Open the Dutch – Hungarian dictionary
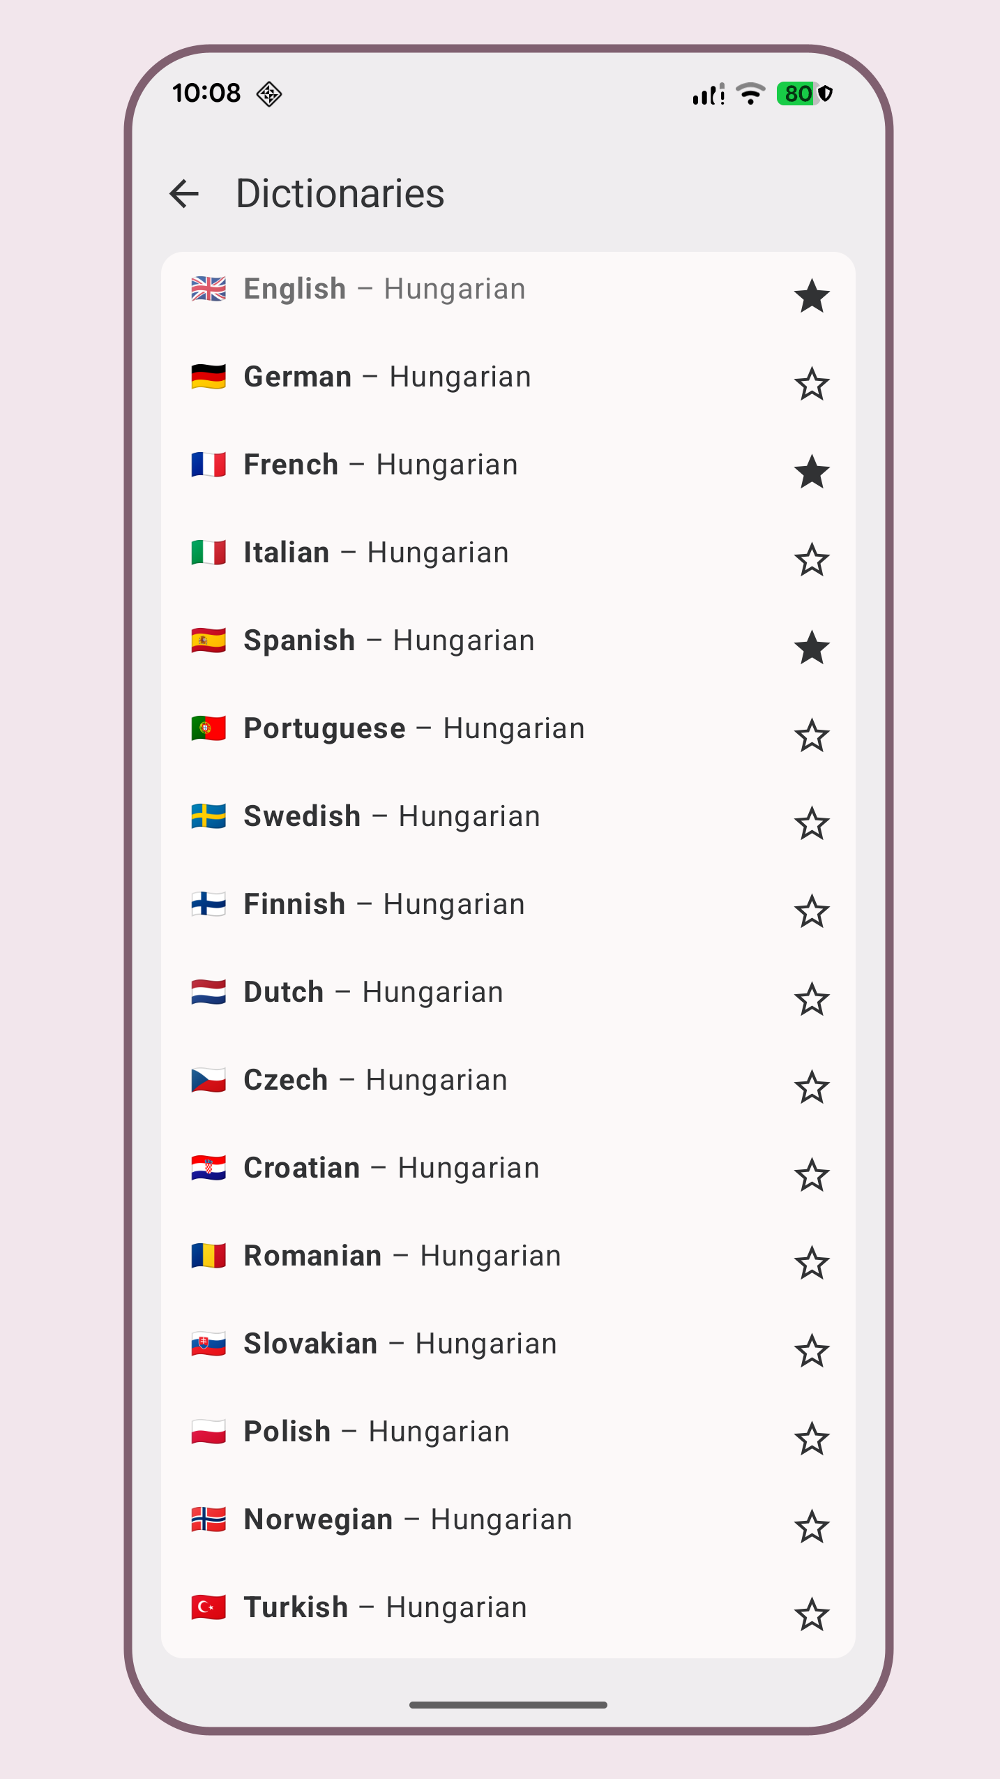 373,992
